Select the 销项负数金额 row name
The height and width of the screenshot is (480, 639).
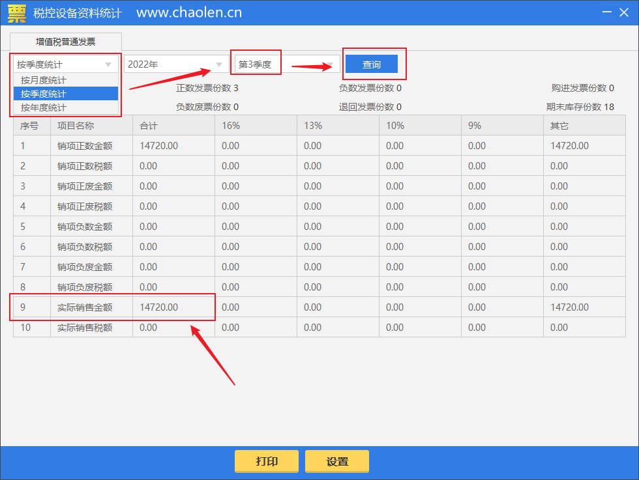tap(85, 227)
